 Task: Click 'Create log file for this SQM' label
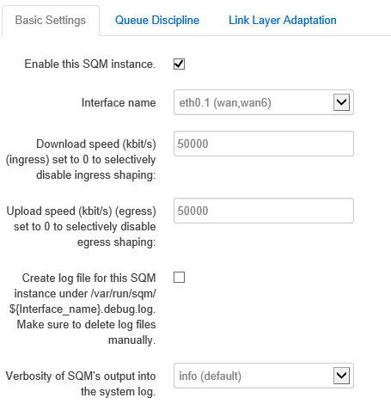89,278
